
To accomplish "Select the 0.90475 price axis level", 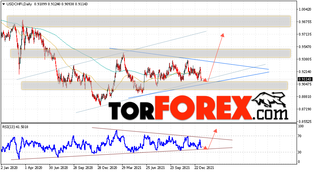I will point(305,84).
